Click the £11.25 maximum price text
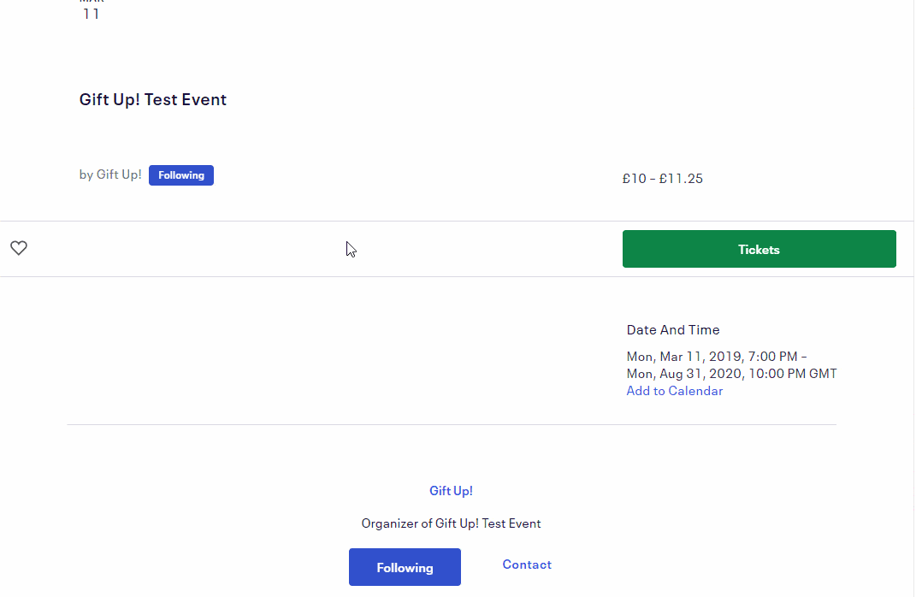The height and width of the screenshot is (597, 916). coord(681,179)
